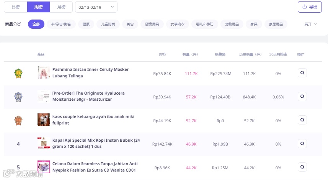
Task: Open the 02/13-02/19 date range dropdown
Action: pyautogui.click(x=96, y=7)
